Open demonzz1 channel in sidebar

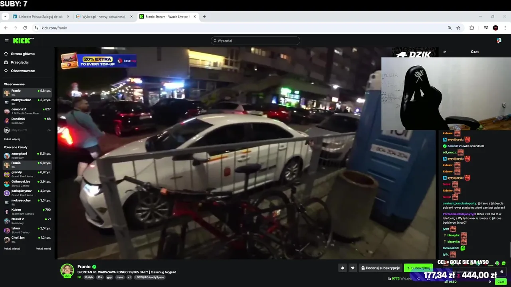click(x=27, y=111)
